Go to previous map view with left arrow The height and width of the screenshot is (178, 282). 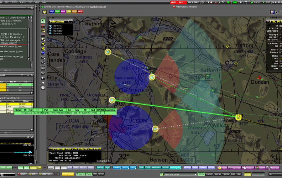43,78
